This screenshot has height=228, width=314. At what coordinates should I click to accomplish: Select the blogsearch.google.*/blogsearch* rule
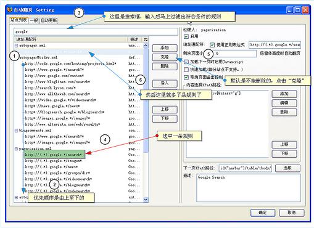point(65,112)
